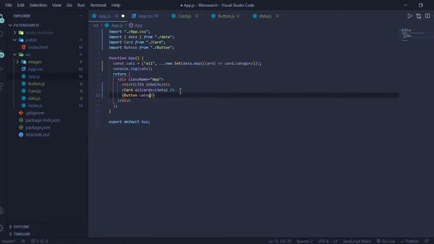Open Card.js in the explorer

tap(35, 91)
